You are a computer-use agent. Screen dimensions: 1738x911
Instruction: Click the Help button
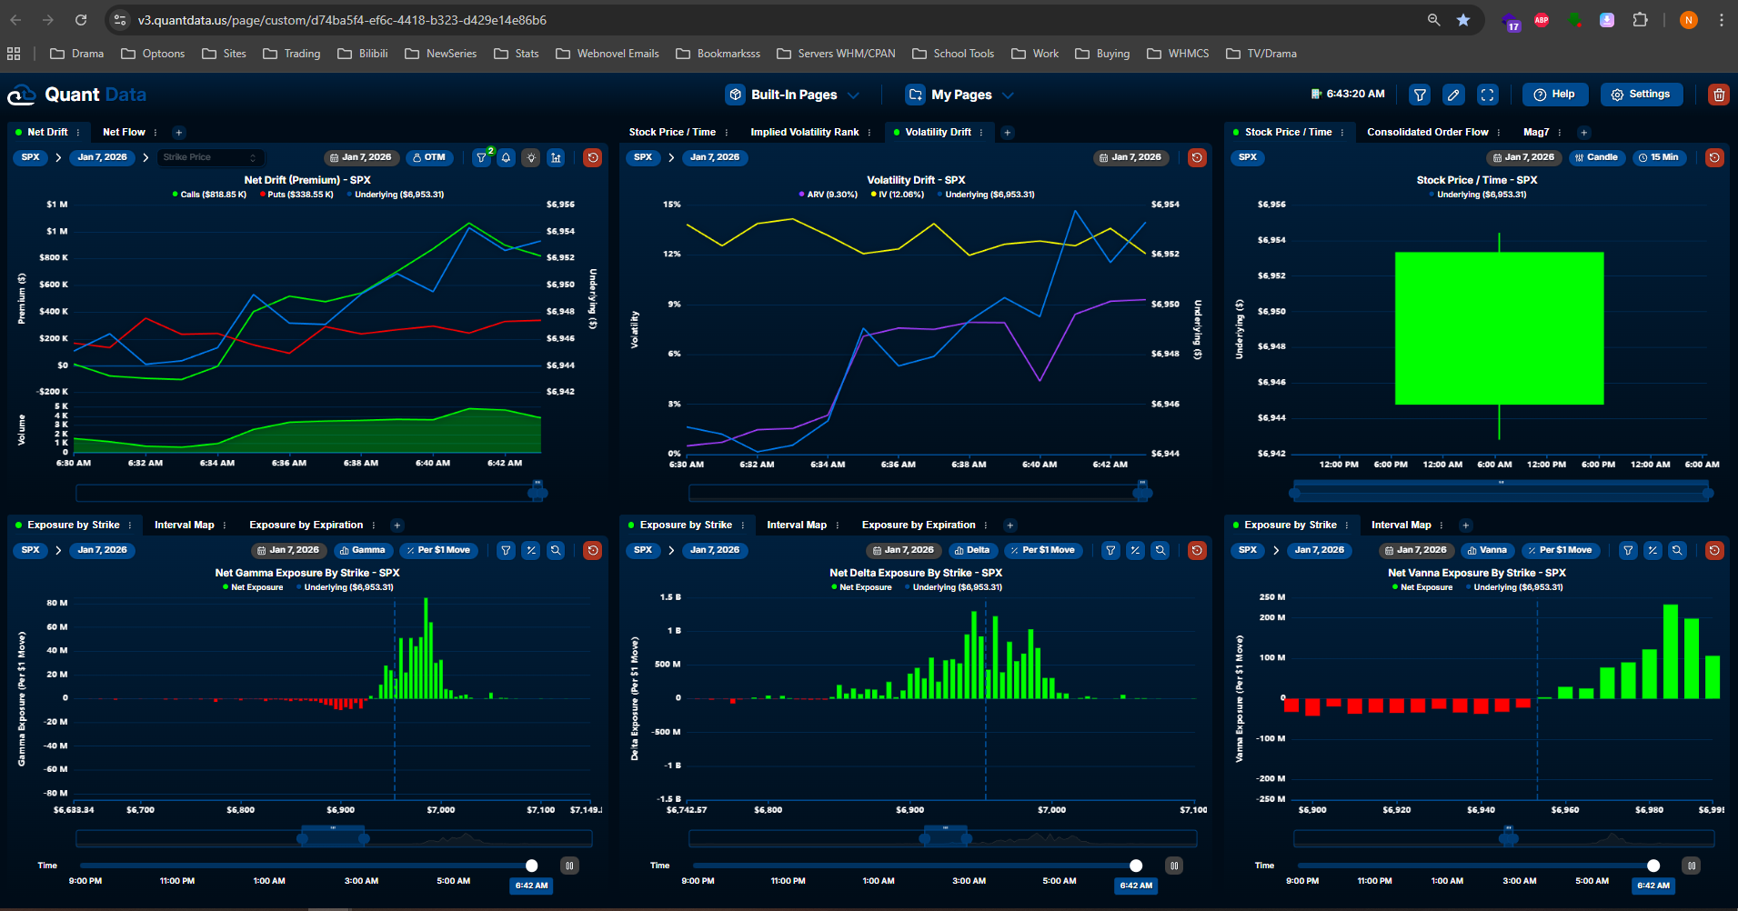(x=1554, y=95)
